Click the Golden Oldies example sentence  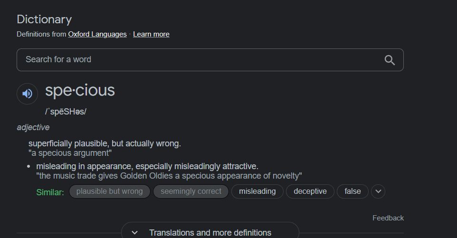pos(169,176)
